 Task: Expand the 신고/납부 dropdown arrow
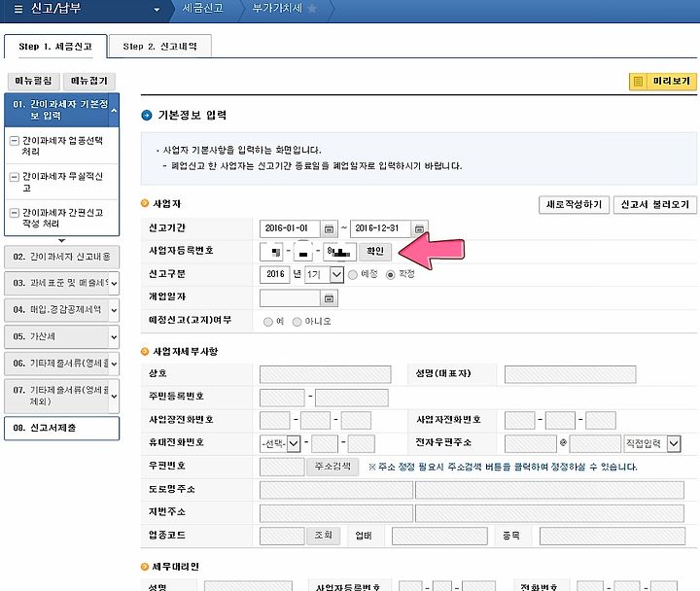pos(157,10)
